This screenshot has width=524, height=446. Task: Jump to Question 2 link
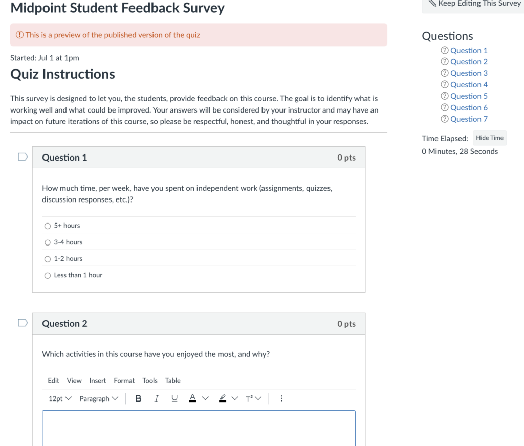[469, 62]
